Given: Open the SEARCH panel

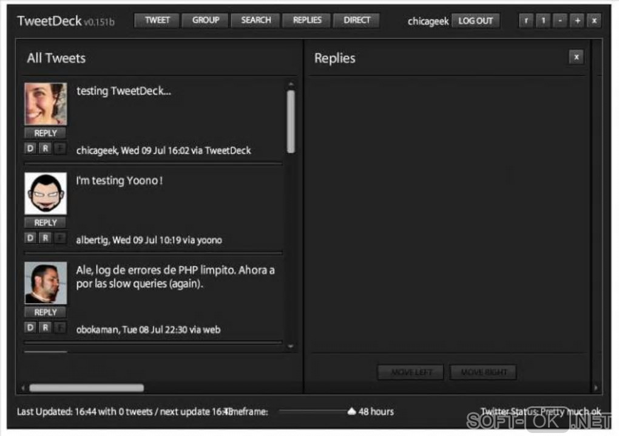Looking at the screenshot, I should click(x=255, y=20).
